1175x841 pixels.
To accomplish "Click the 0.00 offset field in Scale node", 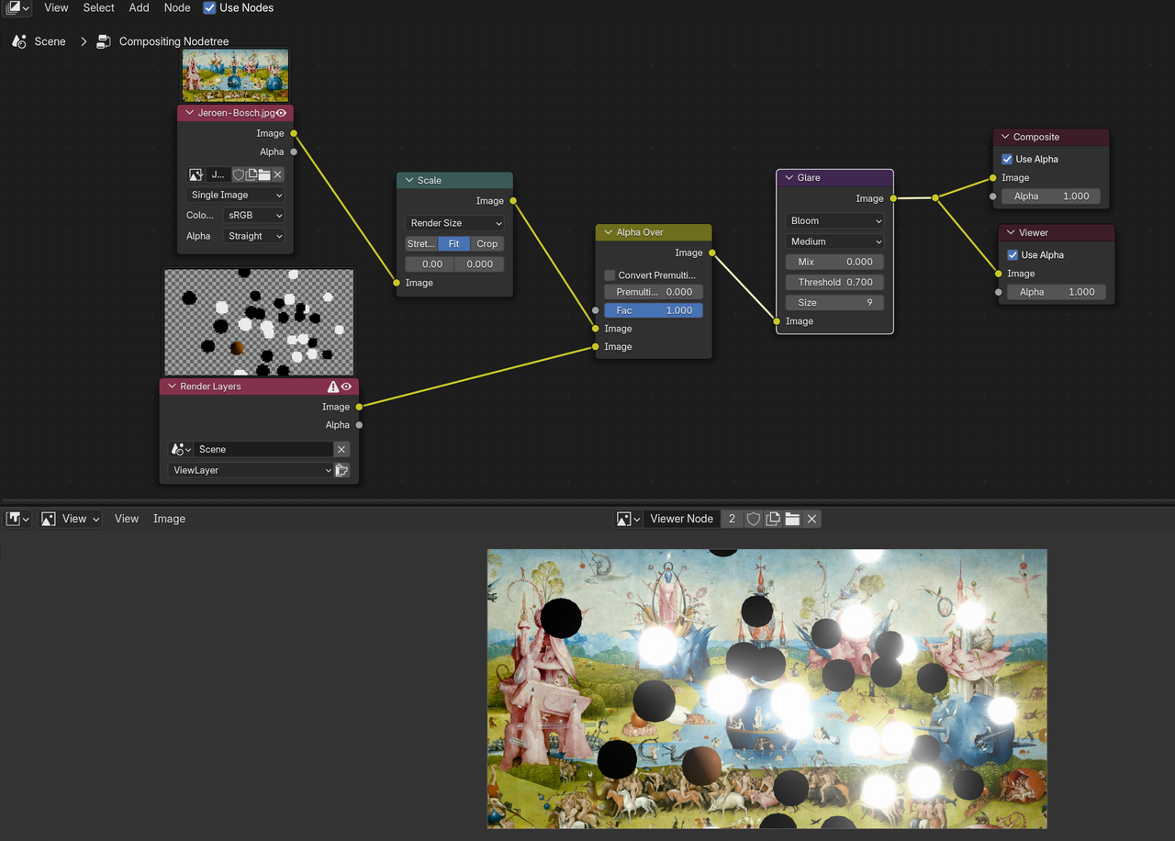I will (430, 264).
